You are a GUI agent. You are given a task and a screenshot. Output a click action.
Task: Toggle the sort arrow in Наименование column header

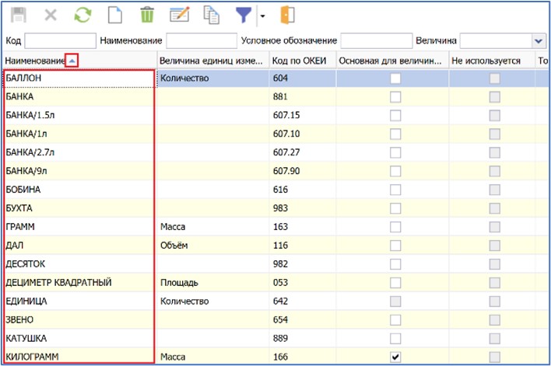pos(72,60)
